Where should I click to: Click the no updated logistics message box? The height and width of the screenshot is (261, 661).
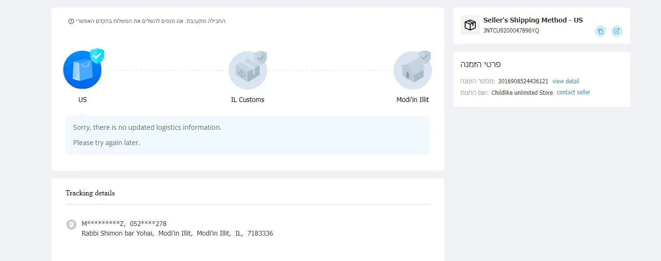[247, 135]
